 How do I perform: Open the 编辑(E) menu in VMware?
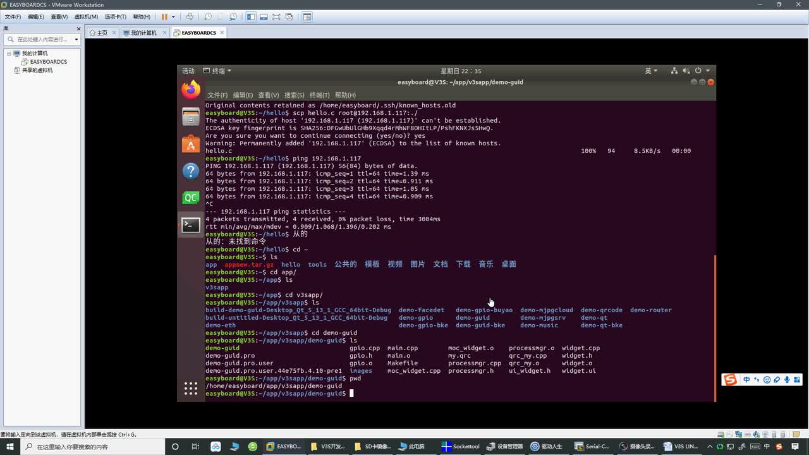point(36,17)
